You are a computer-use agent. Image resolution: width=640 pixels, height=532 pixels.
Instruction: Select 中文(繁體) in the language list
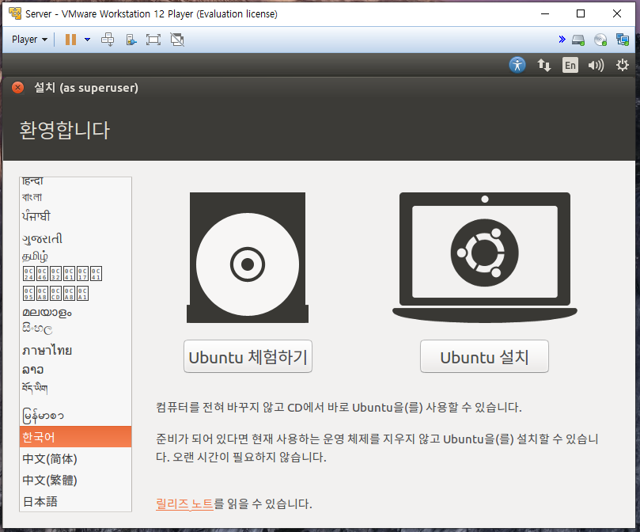pyautogui.click(x=75, y=480)
